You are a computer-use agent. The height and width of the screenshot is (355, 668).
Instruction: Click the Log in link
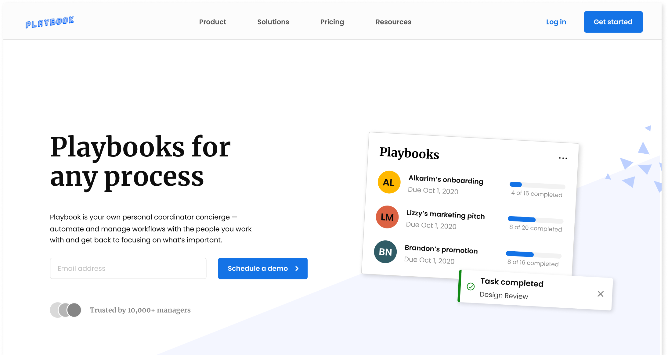coord(556,22)
